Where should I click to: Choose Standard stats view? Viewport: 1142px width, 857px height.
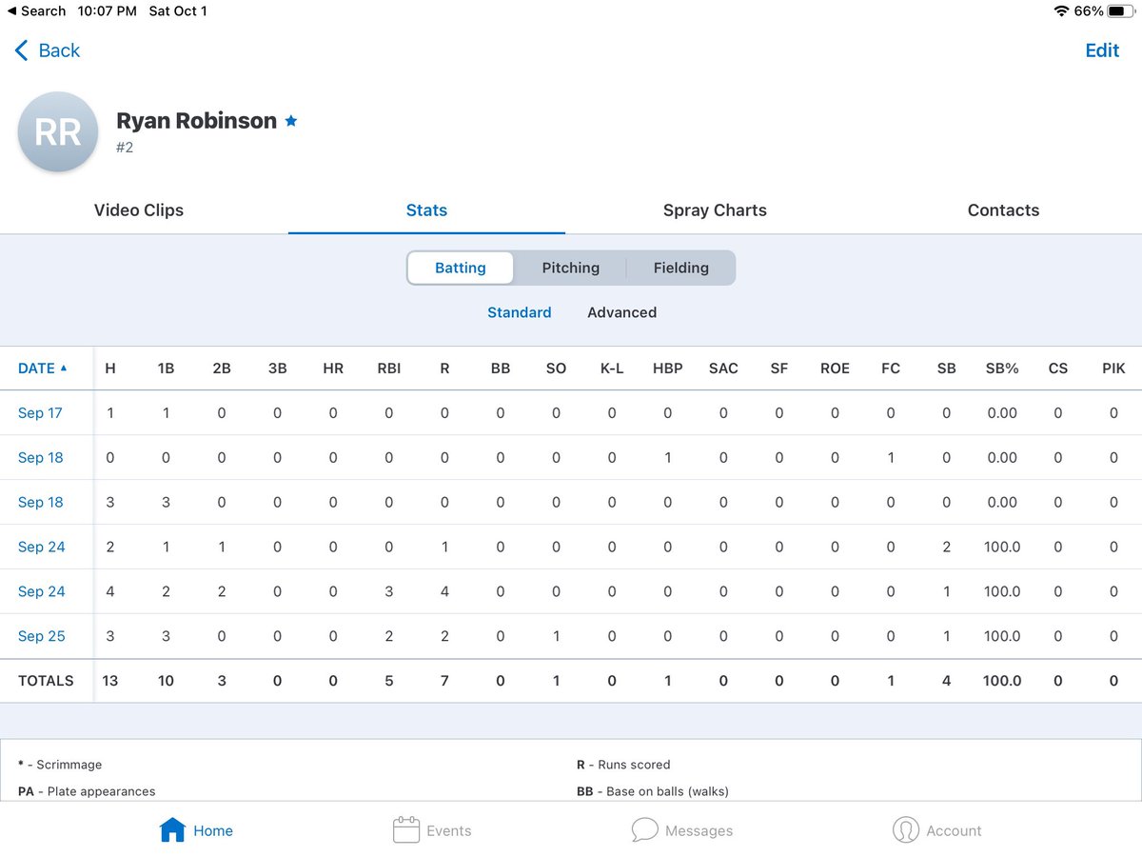520,312
